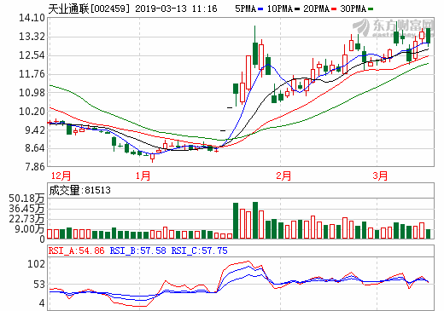Click the 14.10 price axis label

pos(32,18)
